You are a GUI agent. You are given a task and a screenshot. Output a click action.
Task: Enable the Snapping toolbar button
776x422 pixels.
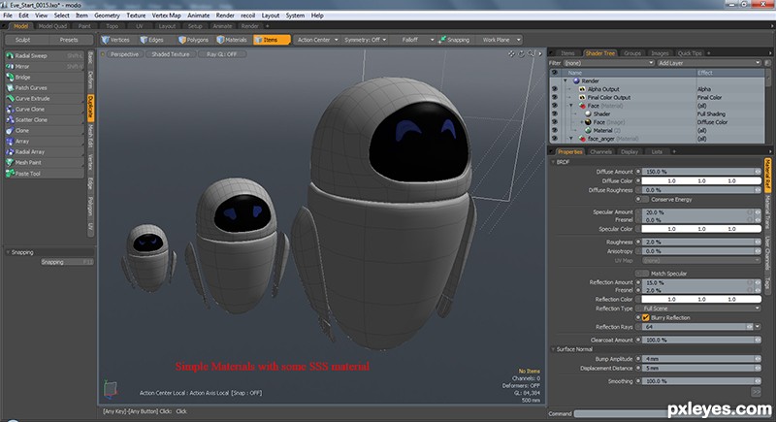click(454, 40)
